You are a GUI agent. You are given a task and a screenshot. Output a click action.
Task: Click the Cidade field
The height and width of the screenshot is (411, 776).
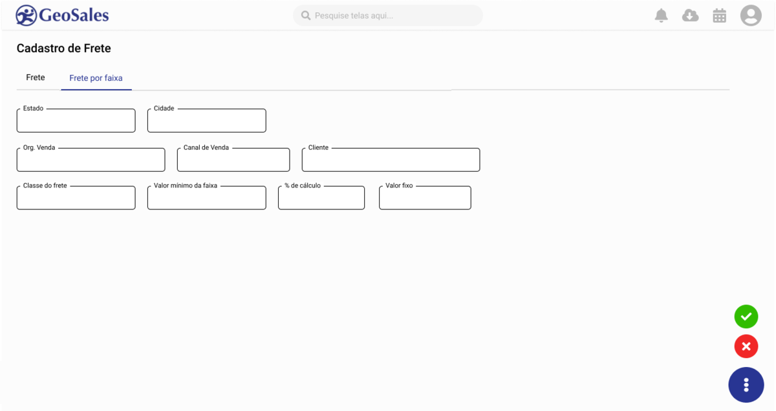[x=207, y=121]
